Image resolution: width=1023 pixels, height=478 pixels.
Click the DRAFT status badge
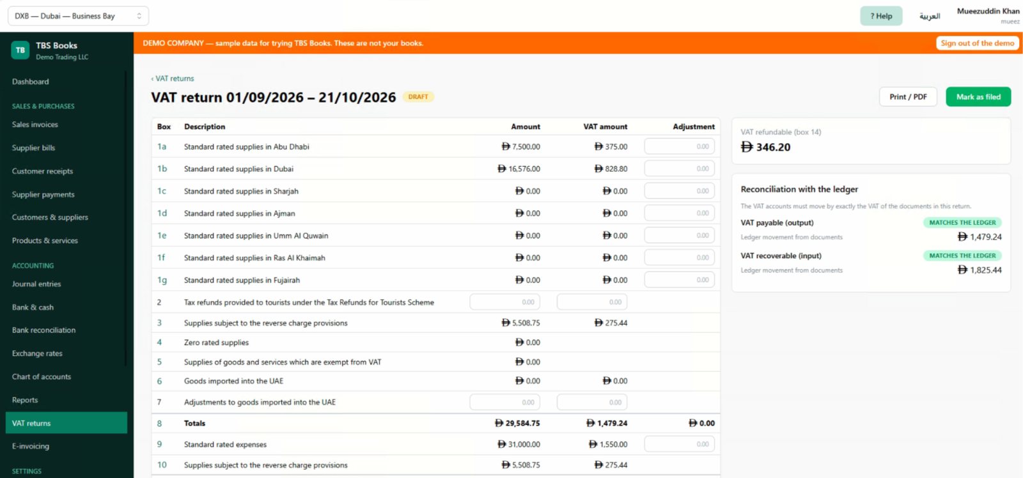coord(418,97)
